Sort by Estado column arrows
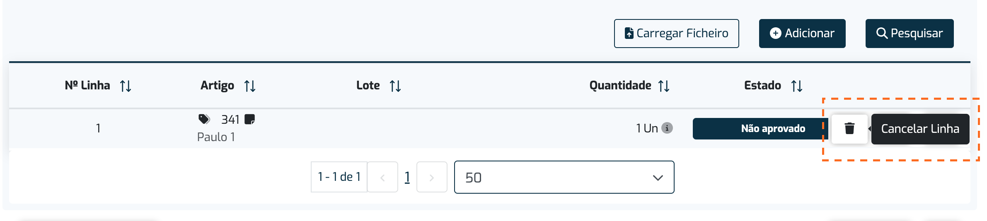 (797, 86)
